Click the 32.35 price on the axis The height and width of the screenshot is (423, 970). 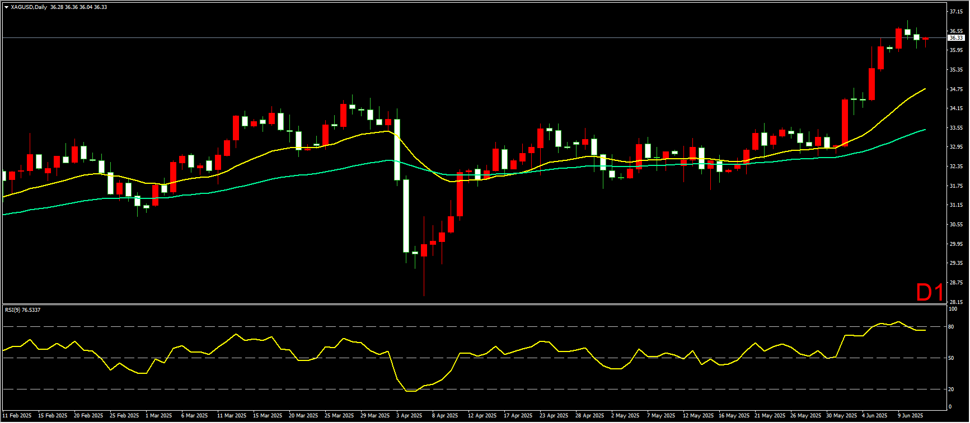click(x=956, y=167)
